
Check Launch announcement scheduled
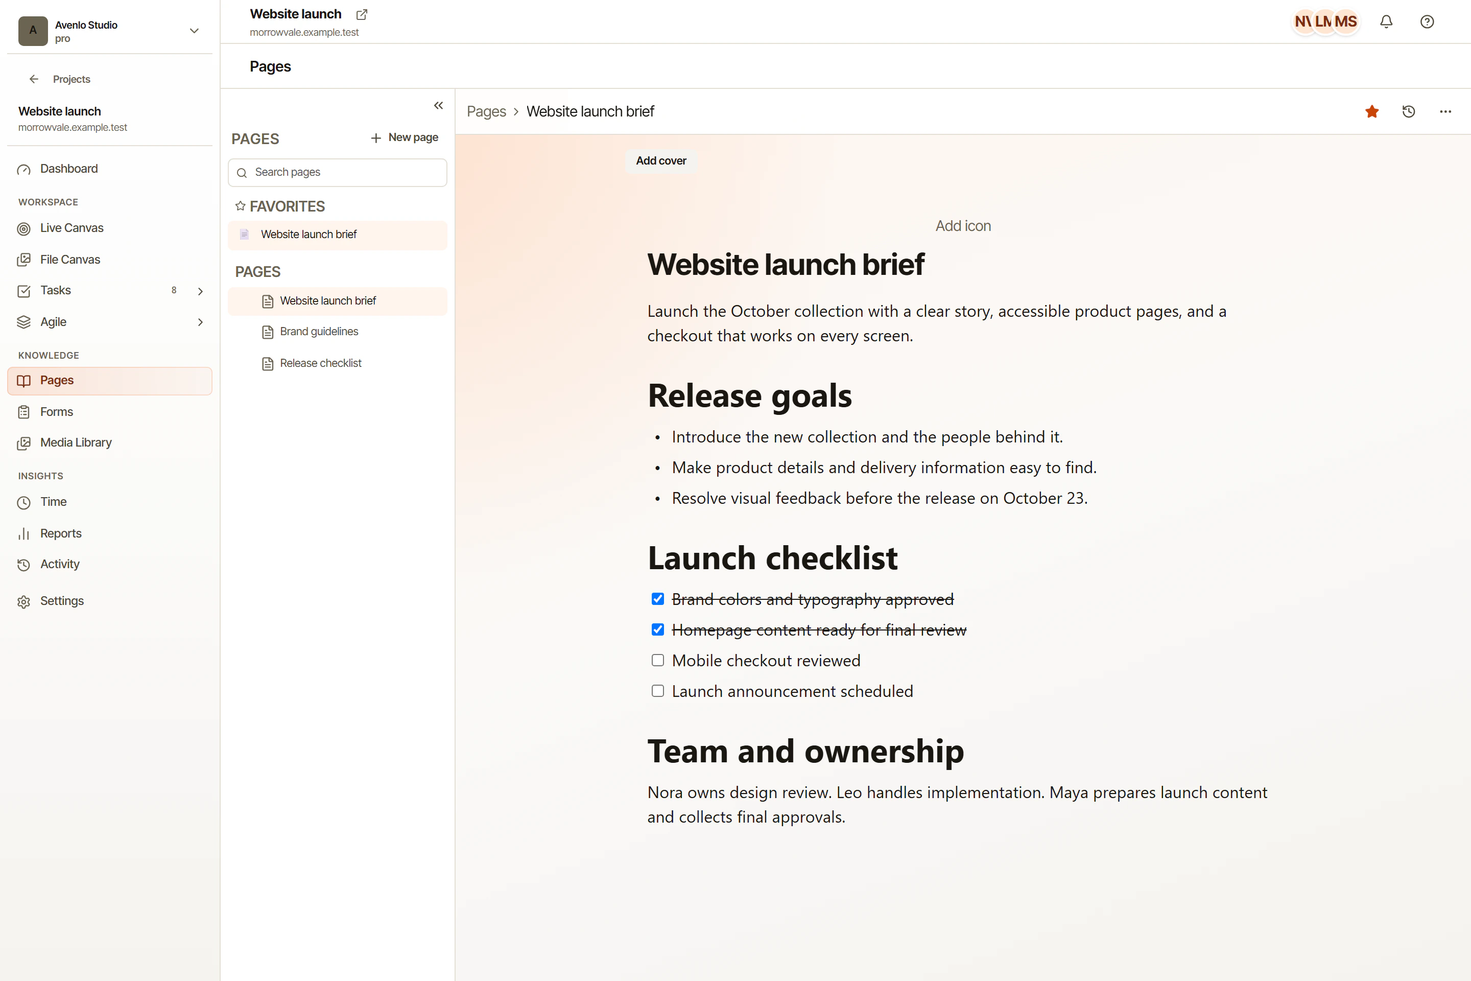[657, 691]
